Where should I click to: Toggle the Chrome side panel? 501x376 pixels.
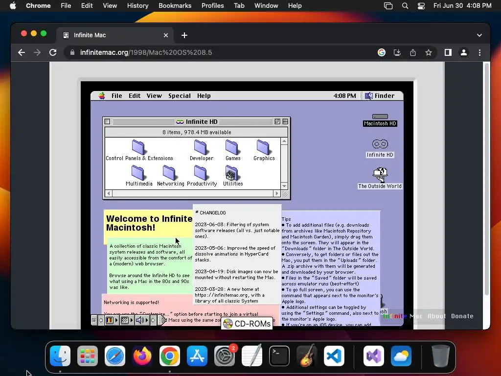(x=448, y=52)
